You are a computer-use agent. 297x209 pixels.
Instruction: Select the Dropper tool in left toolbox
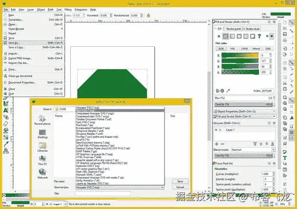click(6, 144)
